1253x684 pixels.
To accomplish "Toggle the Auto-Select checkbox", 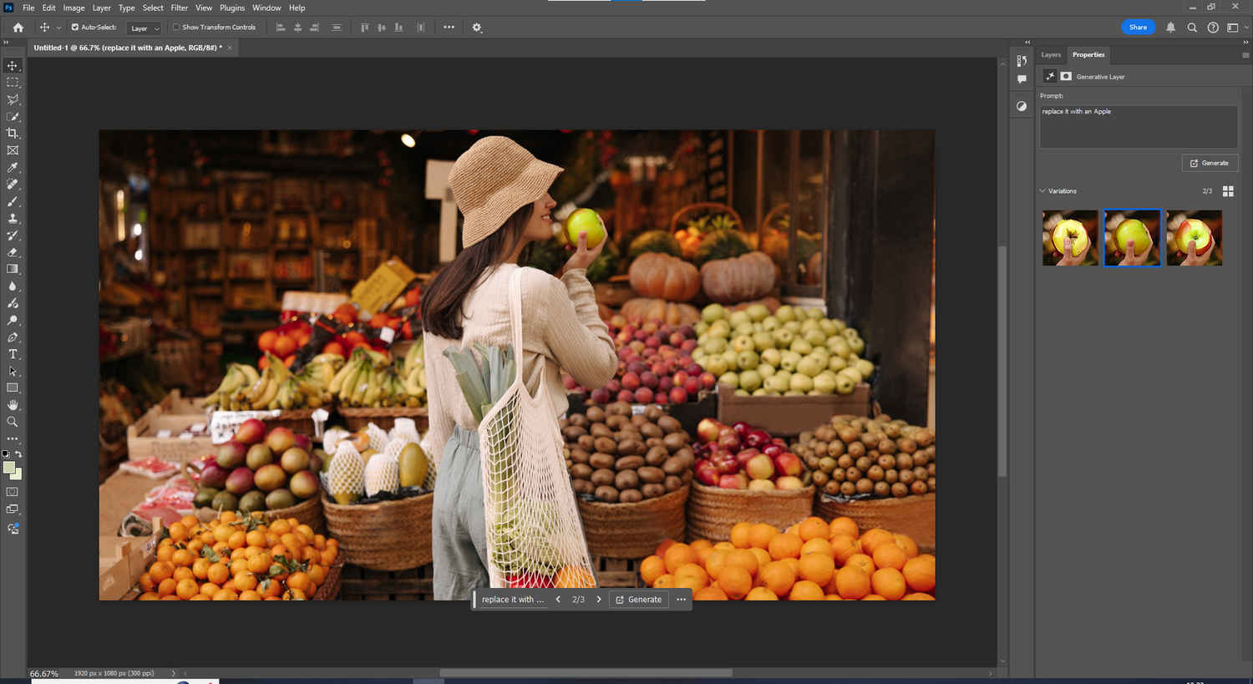I will [x=75, y=28].
